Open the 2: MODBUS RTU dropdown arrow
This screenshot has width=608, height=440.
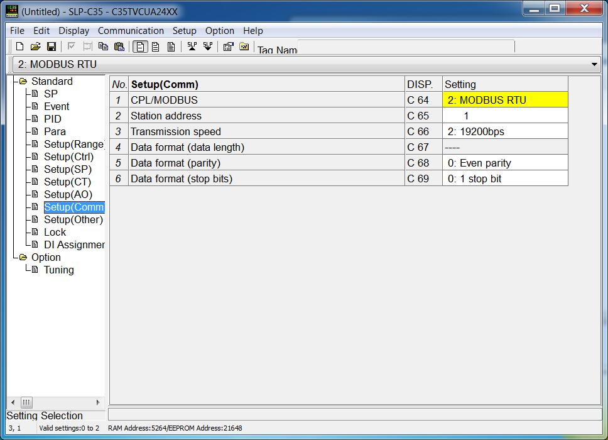pyautogui.click(x=594, y=64)
